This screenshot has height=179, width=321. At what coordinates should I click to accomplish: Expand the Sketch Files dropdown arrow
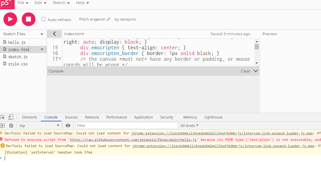coord(42,34)
